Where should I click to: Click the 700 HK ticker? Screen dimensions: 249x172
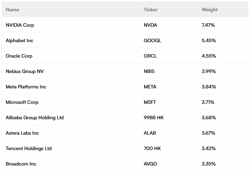pos(152,148)
